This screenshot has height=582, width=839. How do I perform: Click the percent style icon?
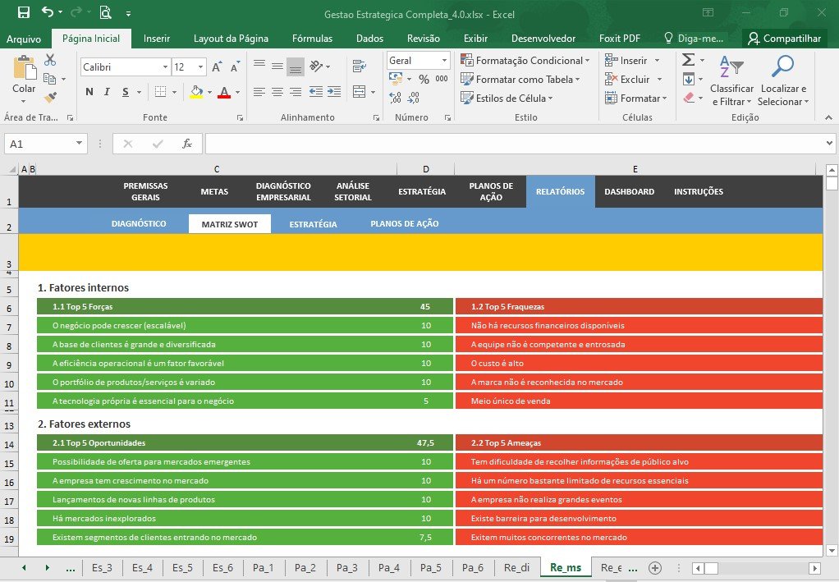424,79
